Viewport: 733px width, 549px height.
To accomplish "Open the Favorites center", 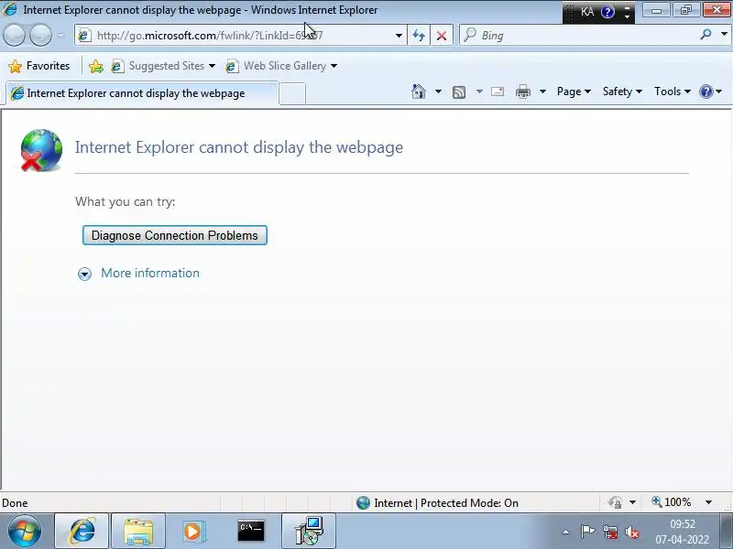I will point(39,66).
